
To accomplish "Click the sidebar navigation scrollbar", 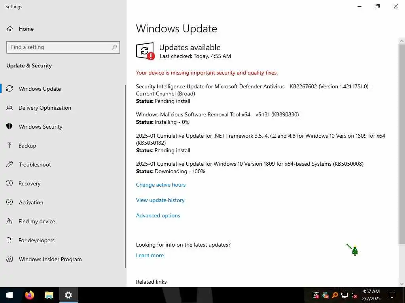I will coord(125,177).
